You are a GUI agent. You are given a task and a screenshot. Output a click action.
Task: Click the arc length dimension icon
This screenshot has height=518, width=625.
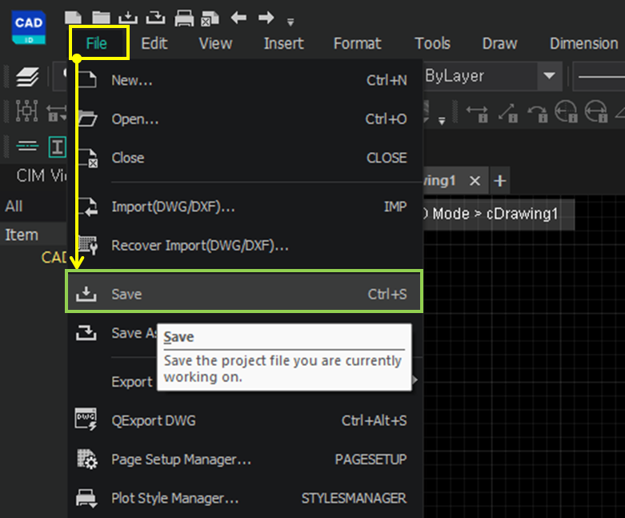click(x=538, y=113)
